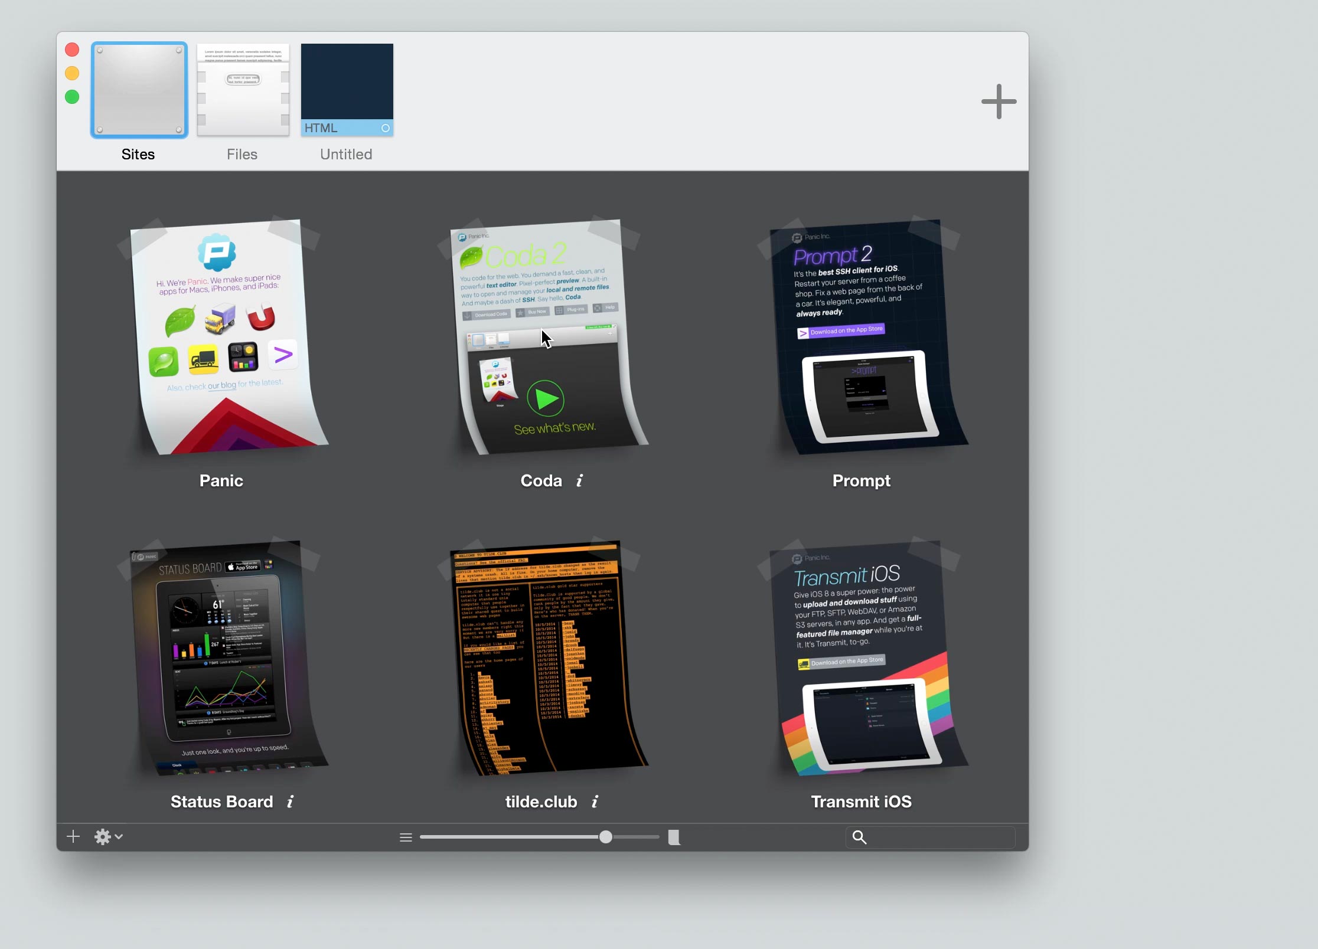Click the plus icon to add a new tab
Viewport: 1318px width, 949px height.
tap(999, 102)
